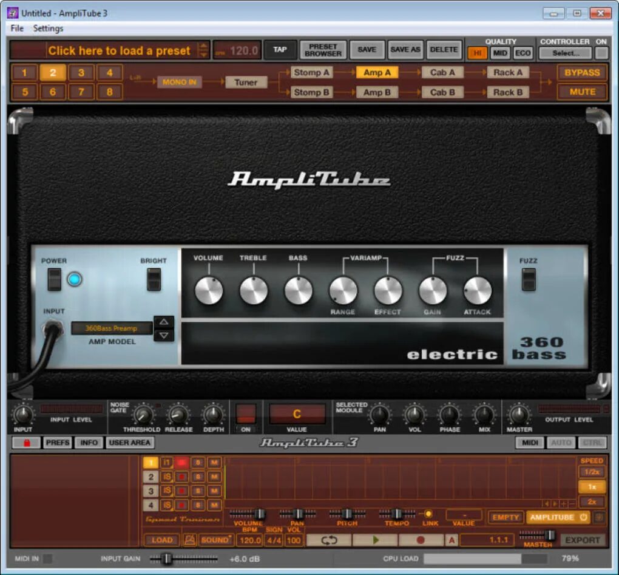Click the Speed Trainer TEMPO slider
The width and height of the screenshot is (619, 575).
coord(397,514)
